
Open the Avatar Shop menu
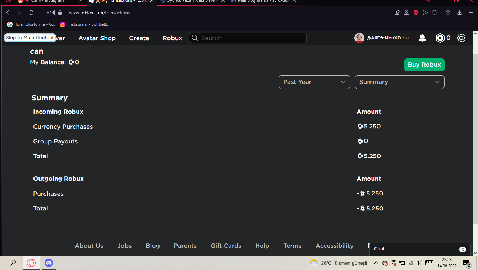coord(97,38)
